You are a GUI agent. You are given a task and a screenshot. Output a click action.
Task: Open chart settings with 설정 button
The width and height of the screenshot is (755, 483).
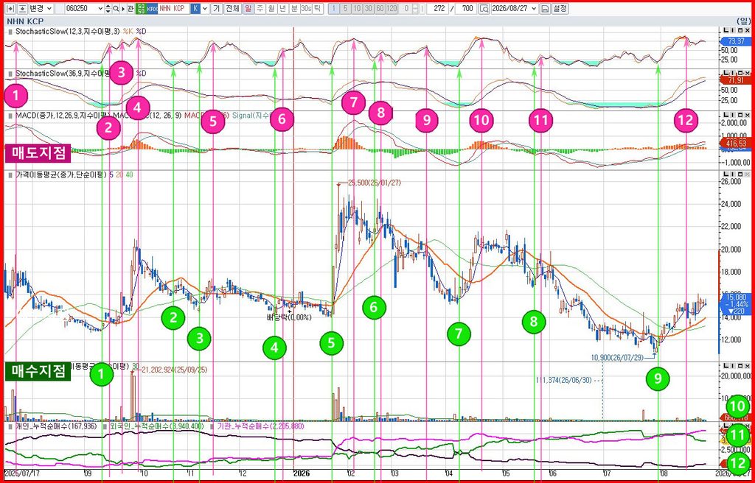560,9
